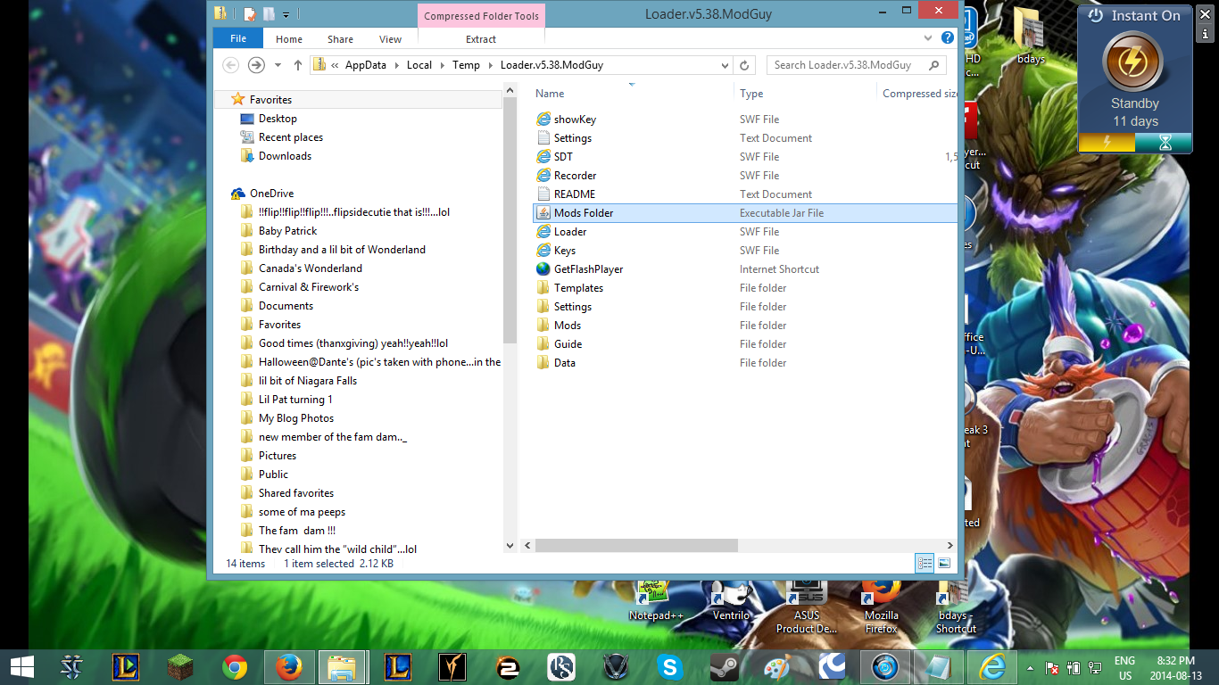Open the recent locations dropdown arrow

(278, 65)
